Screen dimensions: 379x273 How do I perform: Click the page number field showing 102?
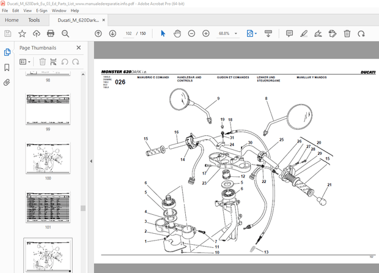pos(128,34)
